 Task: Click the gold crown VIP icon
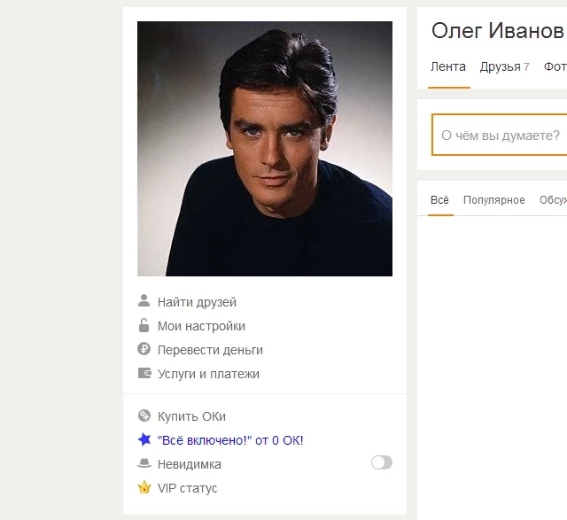144,487
